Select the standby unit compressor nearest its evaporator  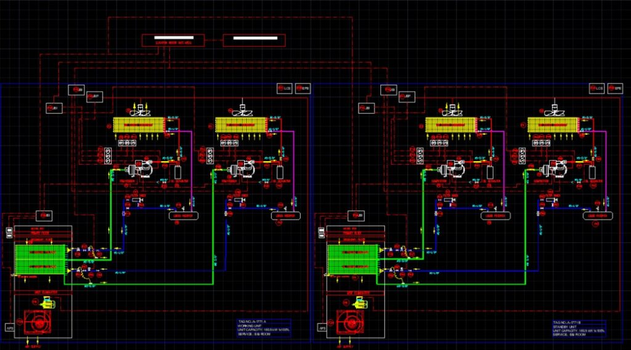click(452, 169)
